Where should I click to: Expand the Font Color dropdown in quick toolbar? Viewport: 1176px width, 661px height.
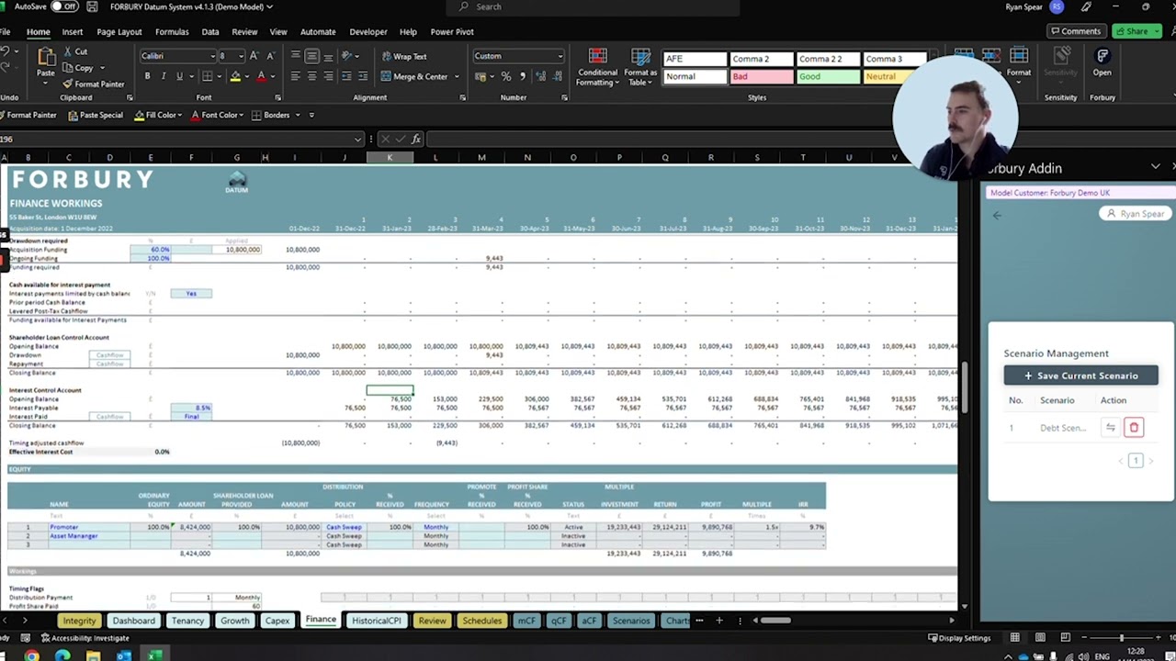[x=242, y=116]
